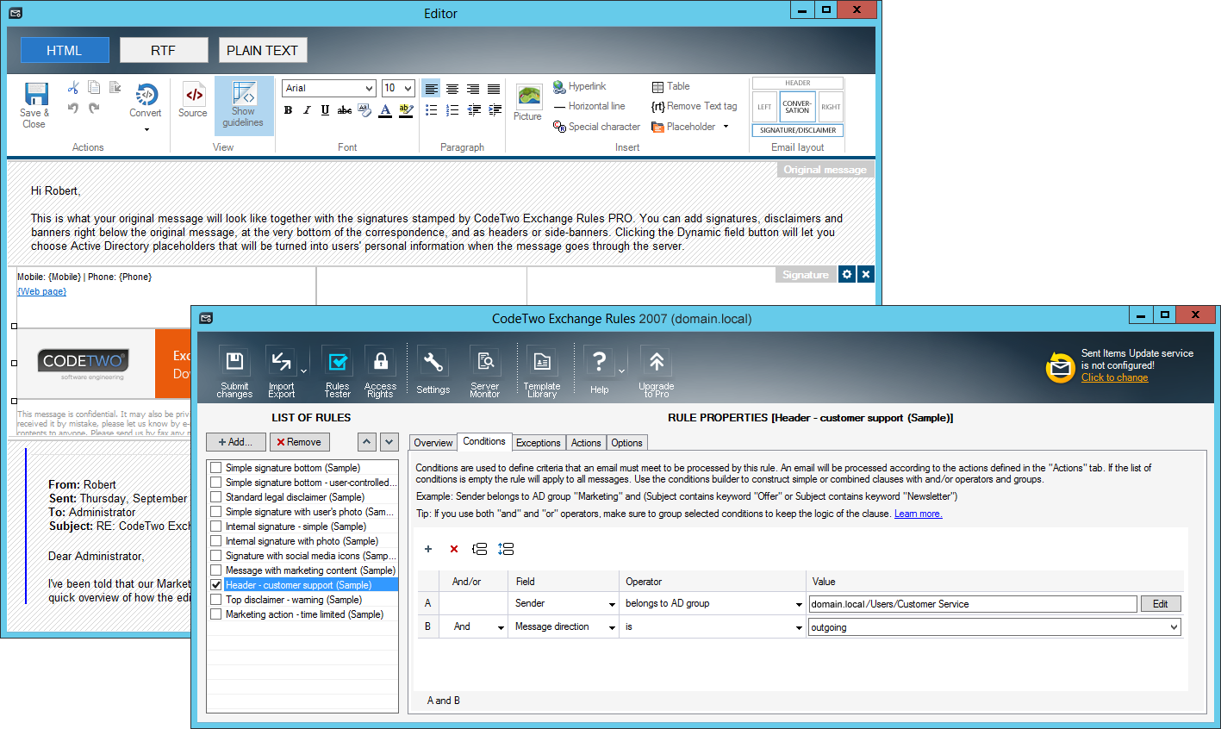The height and width of the screenshot is (729, 1221).
Task: Insert a Horizontal line
Action: (589, 106)
